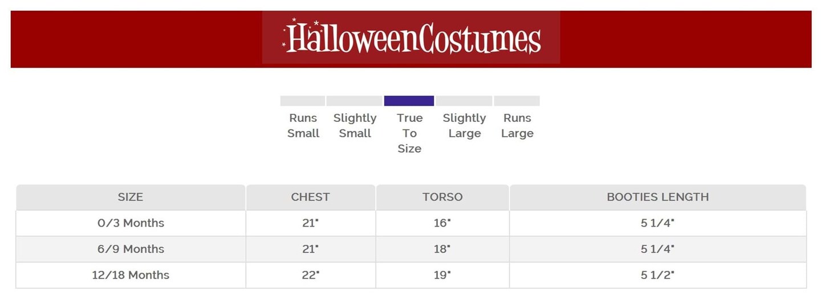Click the HalloweenCostumes logo
Image resolution: width=821 pixels, height=304 pixels.
tap(411, 38)
